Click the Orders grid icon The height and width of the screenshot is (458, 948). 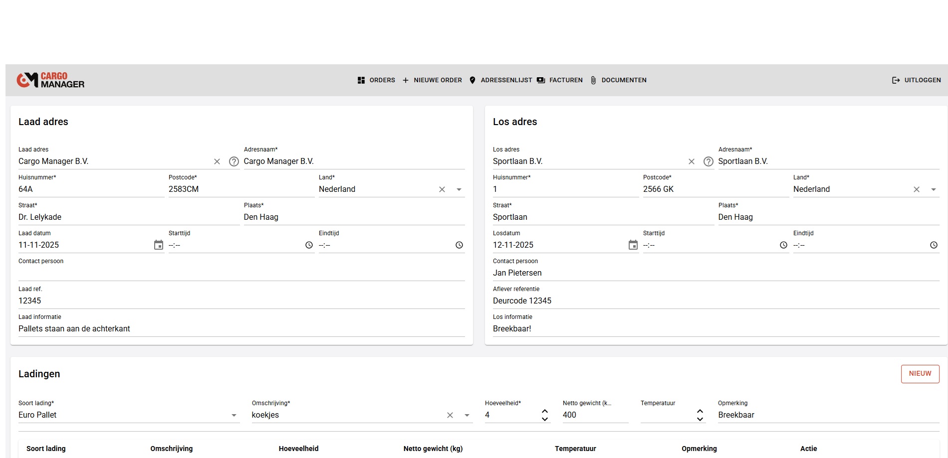coord(361,80)
